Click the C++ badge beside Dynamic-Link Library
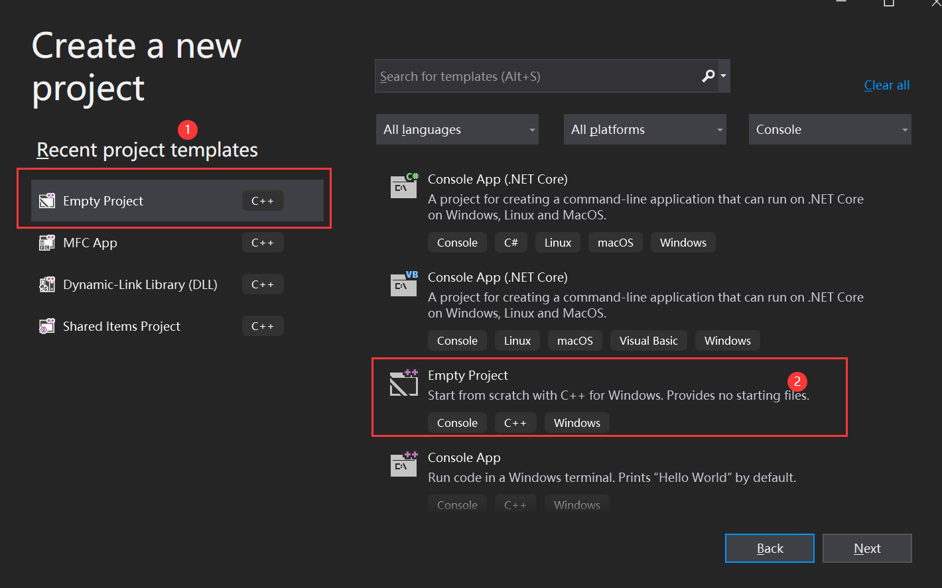Screen dimensions: 942x588 (263, 284)
